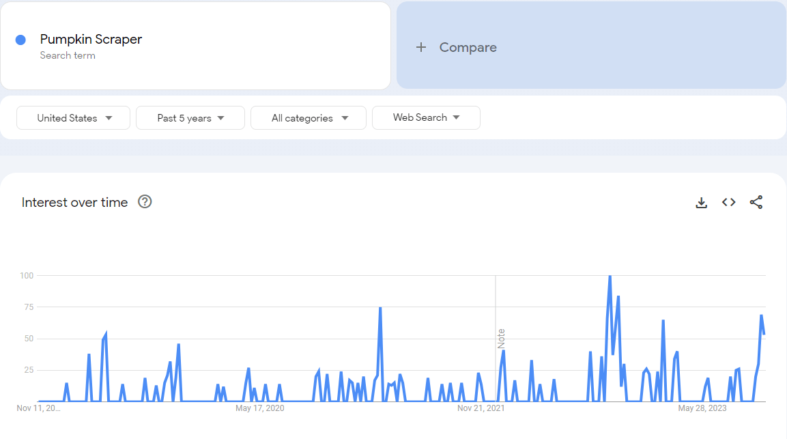Click the May 28, 2023 axis label
Image resolution: width=787 pixels, height=439 pixels.
702,408
